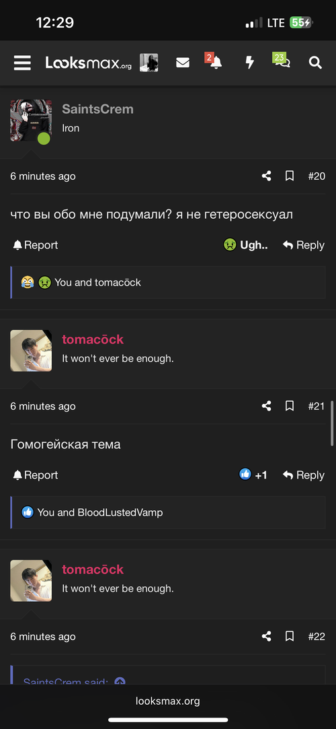Open the search magnifier icon
Viewport: 336px width, 729px height.
click(x=315, y=63)
